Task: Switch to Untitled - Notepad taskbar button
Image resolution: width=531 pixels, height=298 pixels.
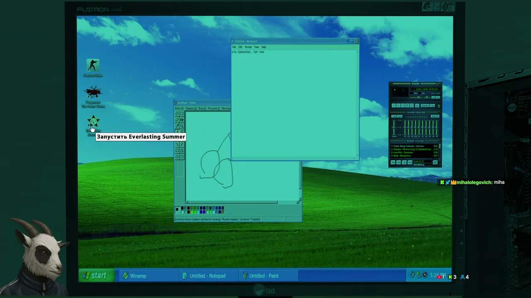Action: coord(209,276)
